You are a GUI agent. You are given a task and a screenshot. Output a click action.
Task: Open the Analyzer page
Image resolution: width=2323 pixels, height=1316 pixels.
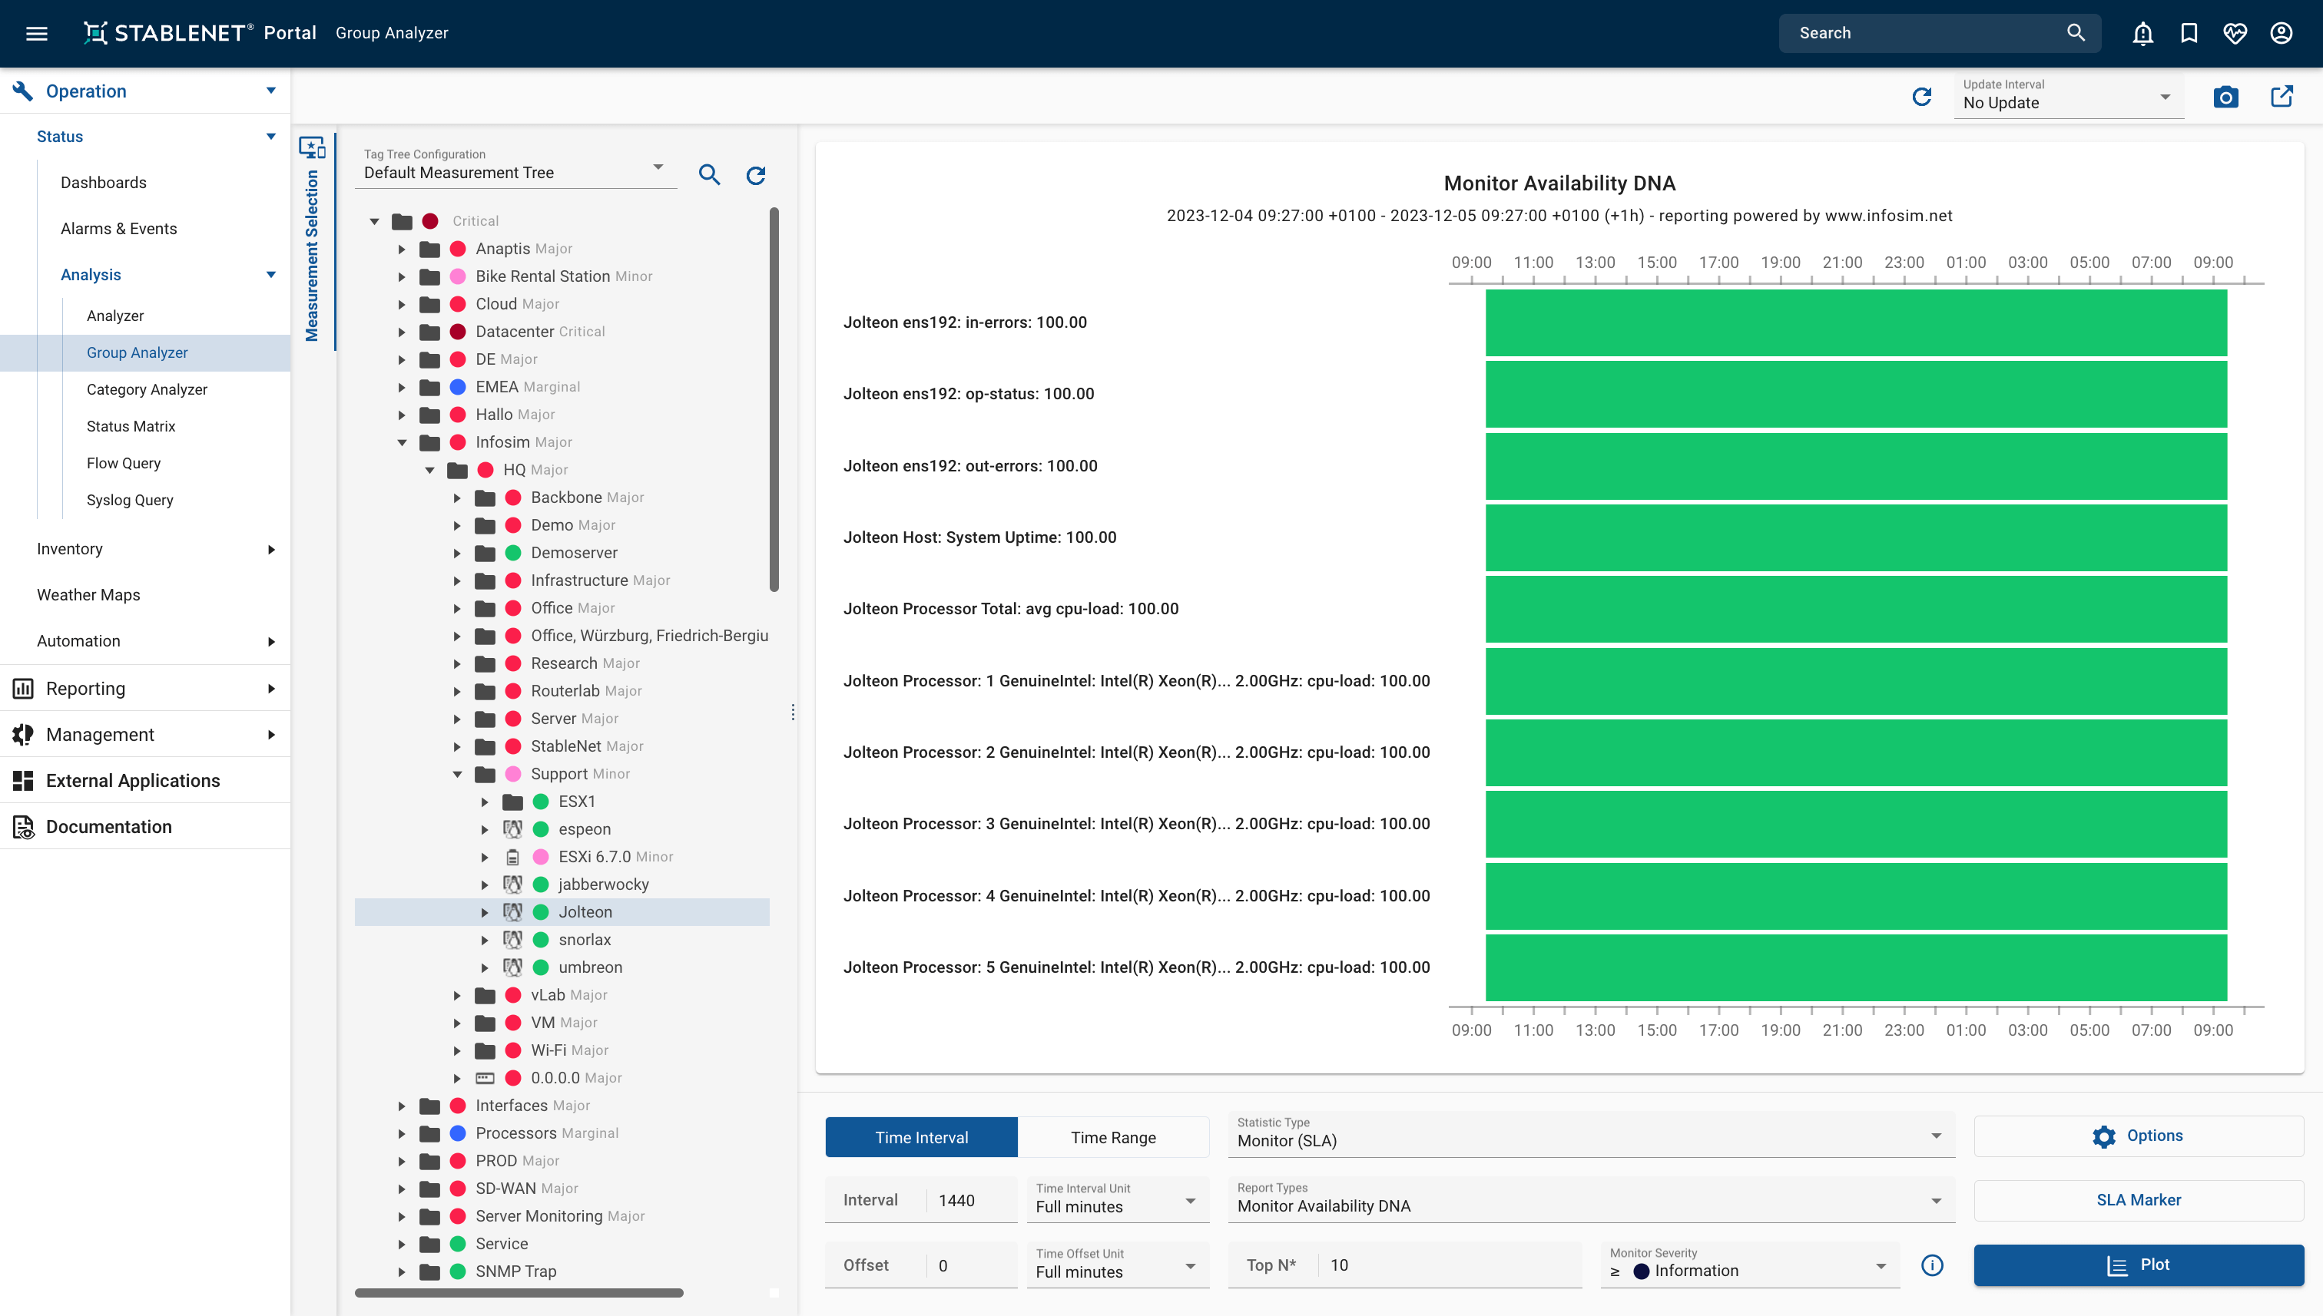[x=114, y=316]
